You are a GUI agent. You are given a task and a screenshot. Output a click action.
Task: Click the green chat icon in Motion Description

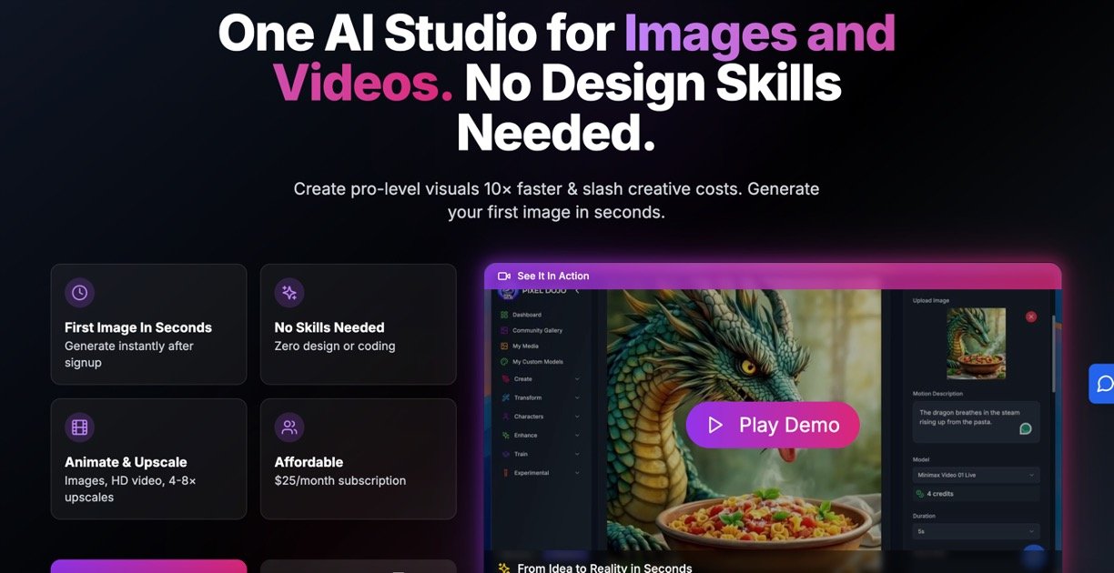(x=1025, y=428)
